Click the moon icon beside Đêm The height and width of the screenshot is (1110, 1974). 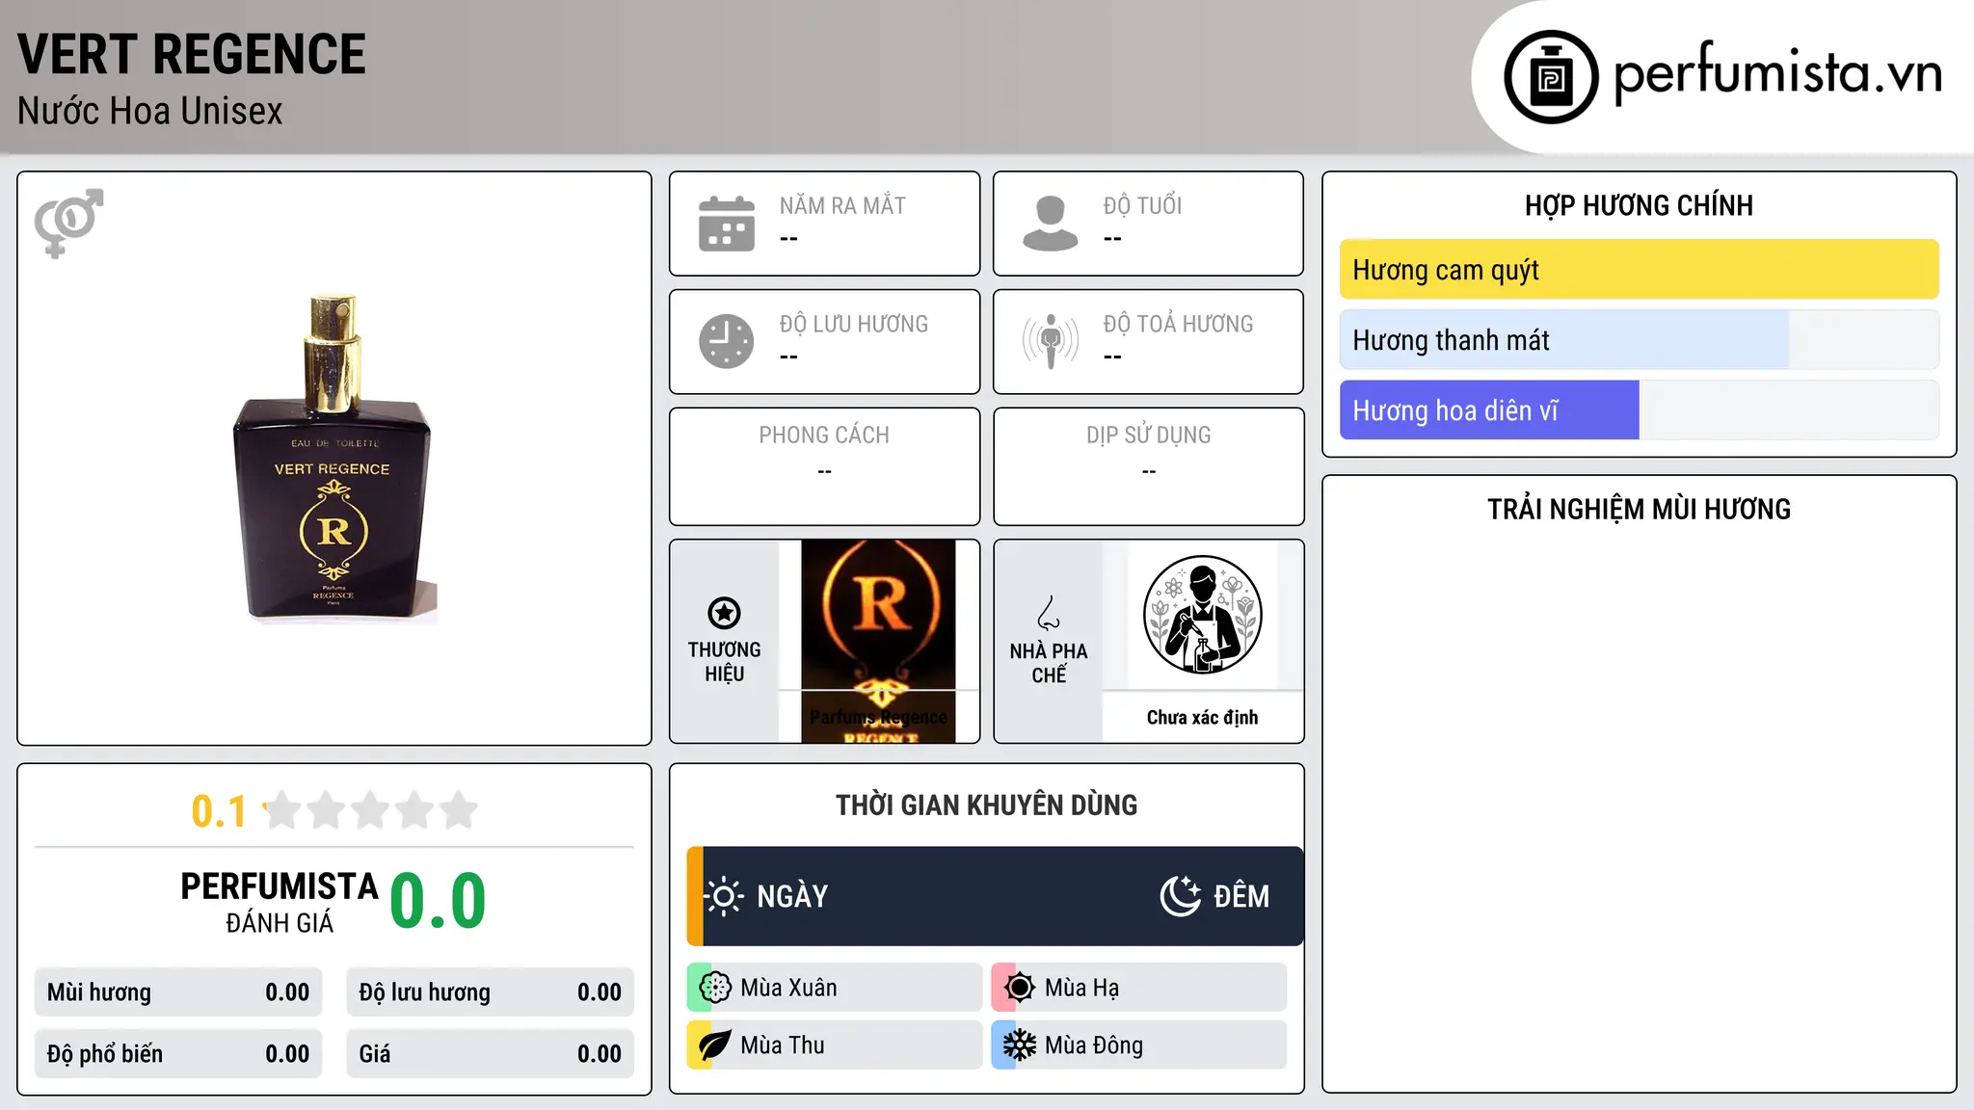(1181, 896)
